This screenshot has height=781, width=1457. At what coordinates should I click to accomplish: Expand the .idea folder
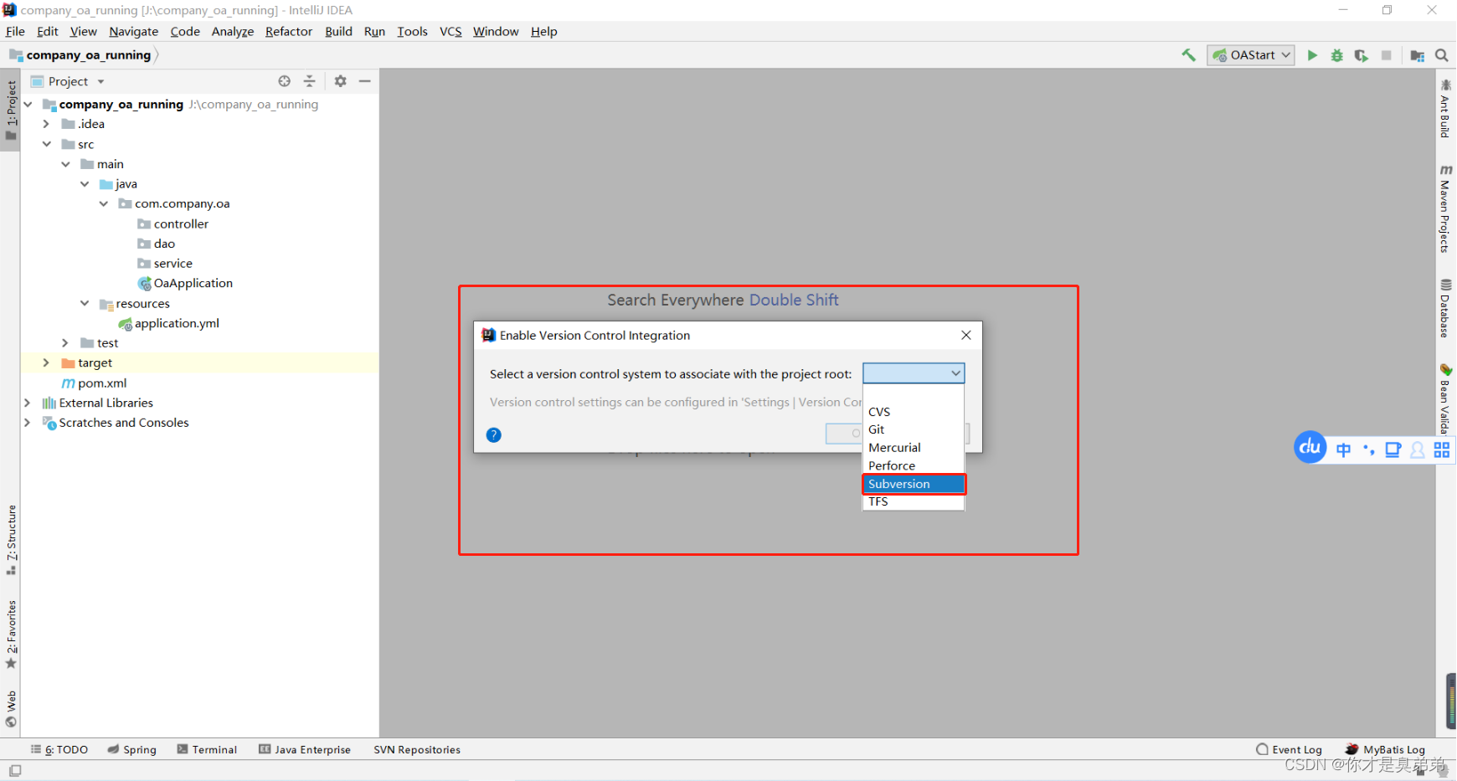click(x=47, y=124)
